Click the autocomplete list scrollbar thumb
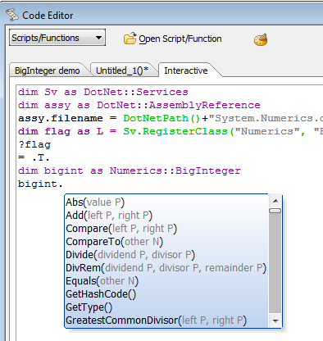The height and width of the screenshot is (341, 323). [275, 211]
